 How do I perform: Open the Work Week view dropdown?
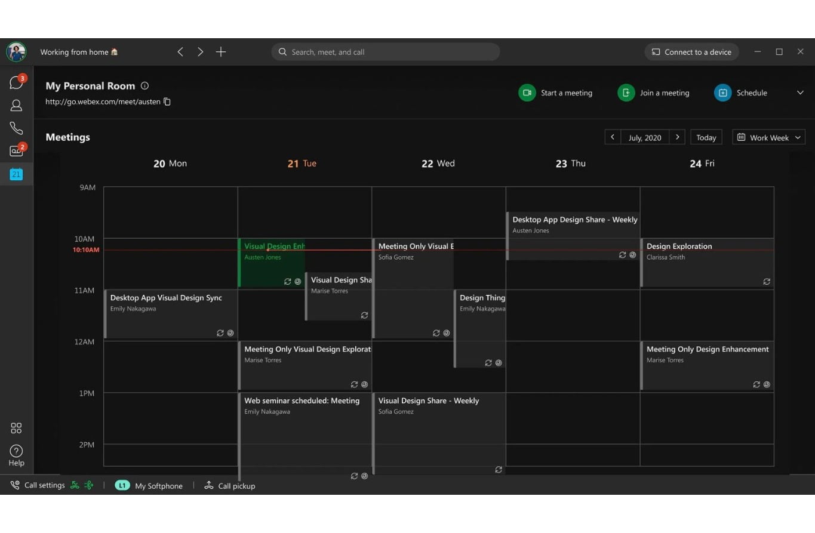click(x=769, y=137)
